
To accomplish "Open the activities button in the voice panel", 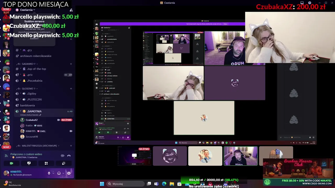I will [46, 163].
